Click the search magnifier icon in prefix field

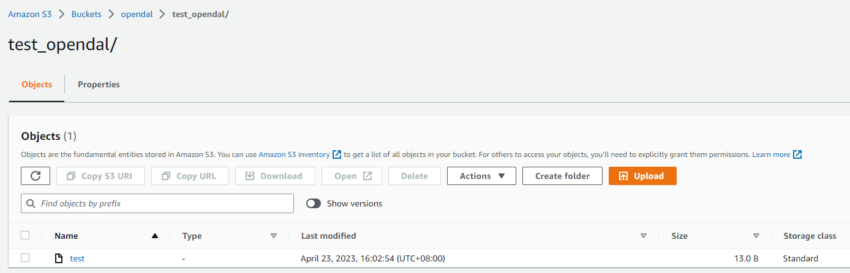[x=31, y=203]
